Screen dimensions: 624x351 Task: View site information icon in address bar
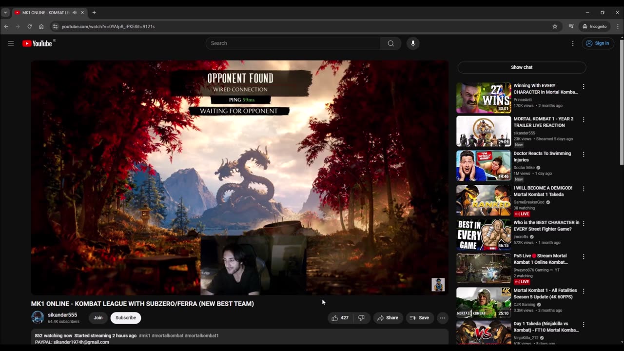tap(55, 26)
